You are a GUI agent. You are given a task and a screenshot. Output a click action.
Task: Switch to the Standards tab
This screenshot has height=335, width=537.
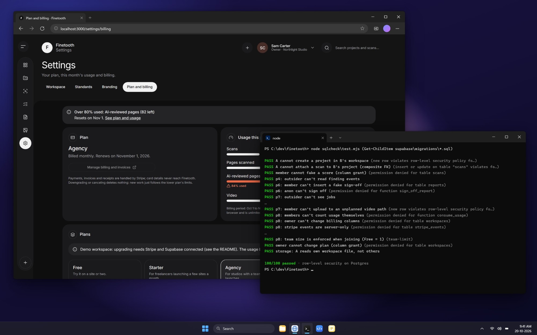pos(84,87)
